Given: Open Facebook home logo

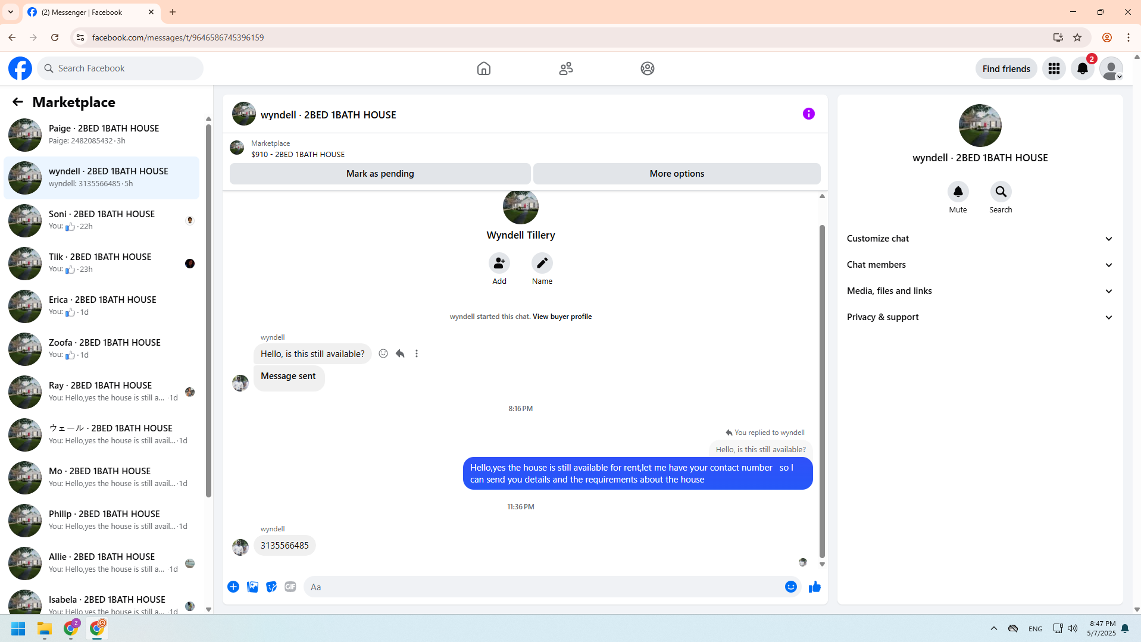Looking at the screenshot, I should [20, 68].
